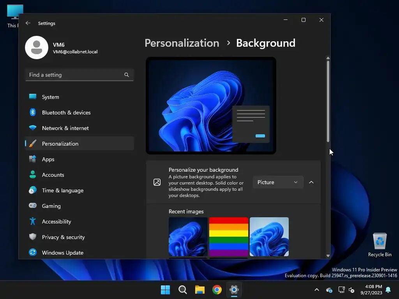
Task: Open File Explorer from the taskbar
Action: pyautogui.click(x=200, y=290)
